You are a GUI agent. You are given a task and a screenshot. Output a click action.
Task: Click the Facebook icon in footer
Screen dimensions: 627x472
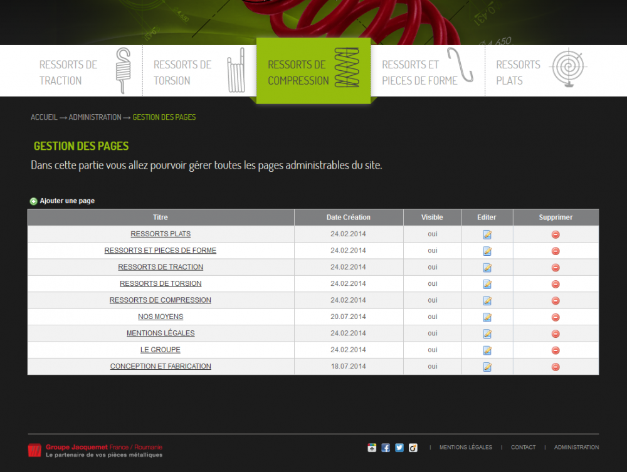pyautogui.click(x=386, y=448)
